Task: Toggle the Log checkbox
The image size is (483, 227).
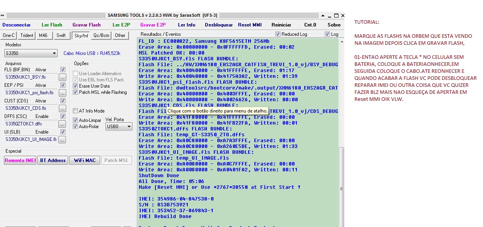Action: tap(327, 34)
